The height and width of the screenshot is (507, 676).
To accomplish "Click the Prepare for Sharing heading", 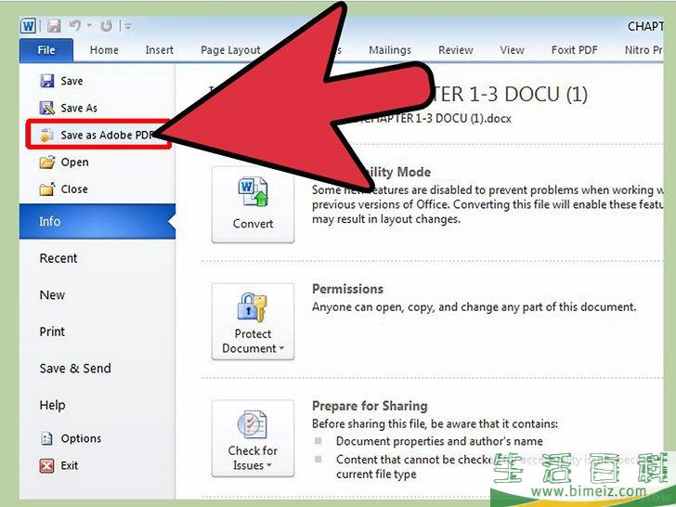I will [x=370, y=406].
